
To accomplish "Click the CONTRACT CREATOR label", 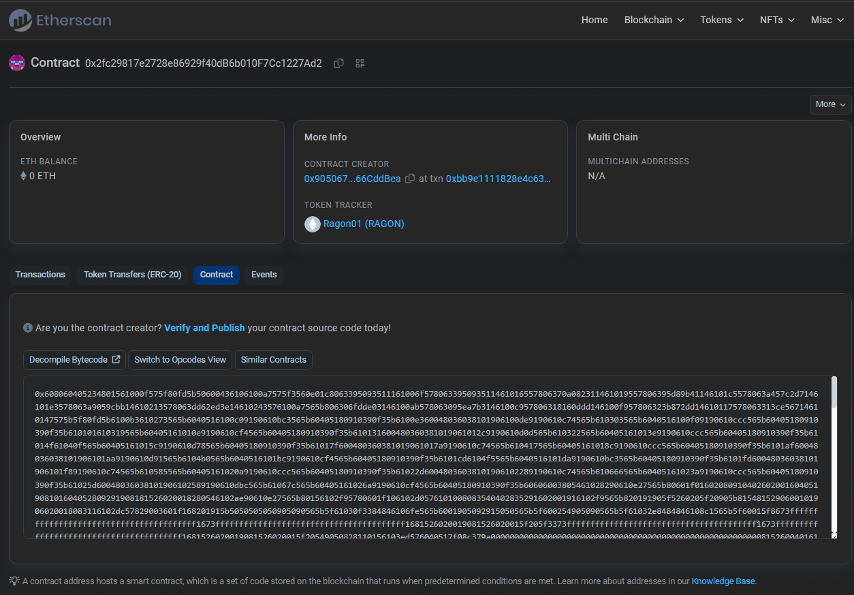I will (x=347, y=164).
